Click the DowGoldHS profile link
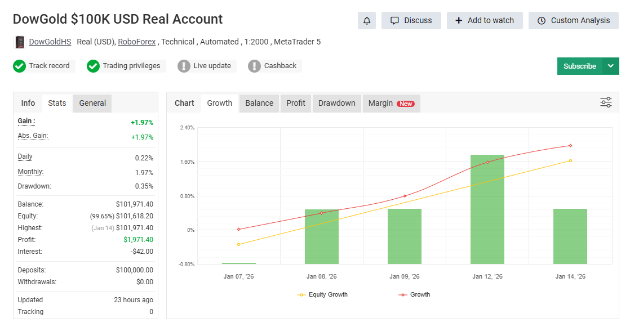This screenshot has width=630, height=327. click(50, 42)
